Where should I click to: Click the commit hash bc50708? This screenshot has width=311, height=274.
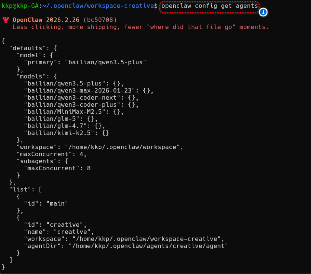100,20
